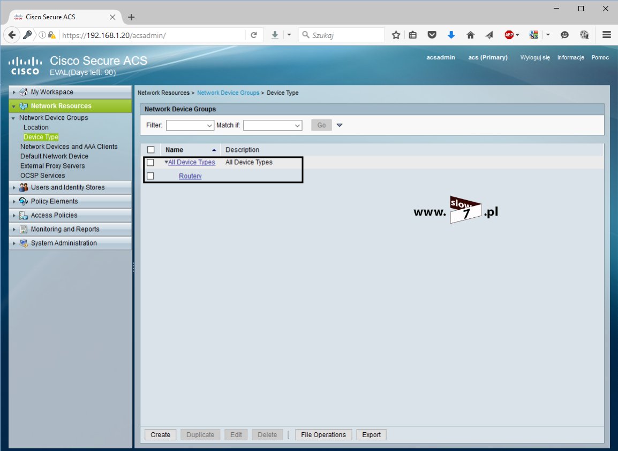Collapse Network Device Groups arrow
This screenshot has height=451, width=618.
(x=13, y=118)
